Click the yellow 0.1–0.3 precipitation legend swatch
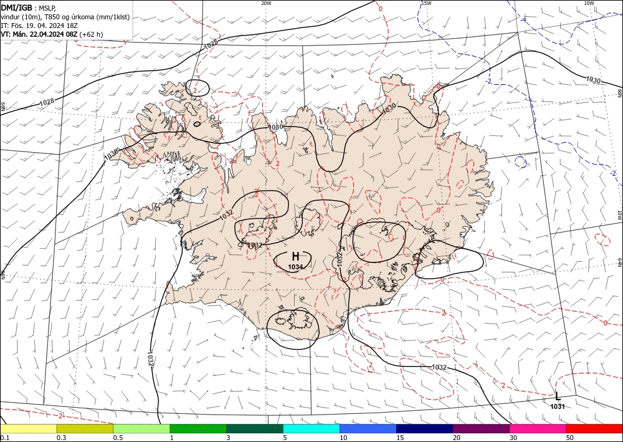The width and height of the screenshot is (623, 442). click(x=29, y=428)
